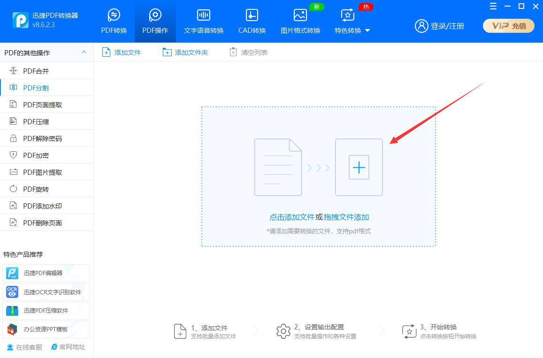Image resolution: width=543 pixels, height=358 pixels.
Task: Select PDF图片提取 in the sidebar
Action: point(47,172)
